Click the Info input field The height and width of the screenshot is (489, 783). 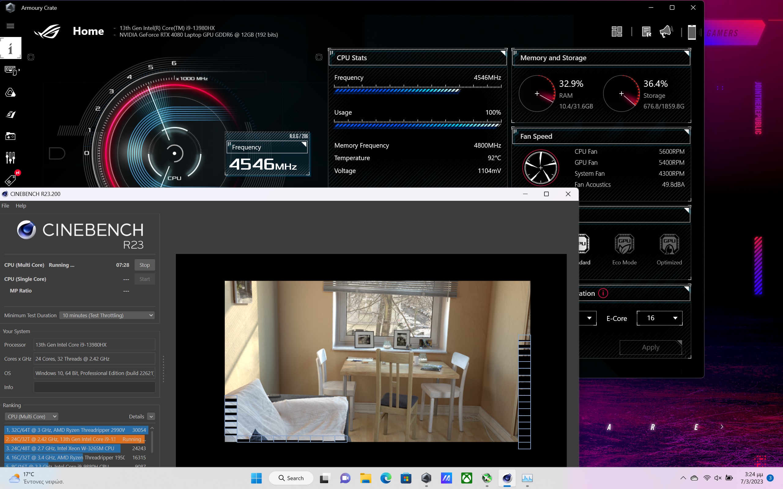pyautogui.click(x=94, y=387)
